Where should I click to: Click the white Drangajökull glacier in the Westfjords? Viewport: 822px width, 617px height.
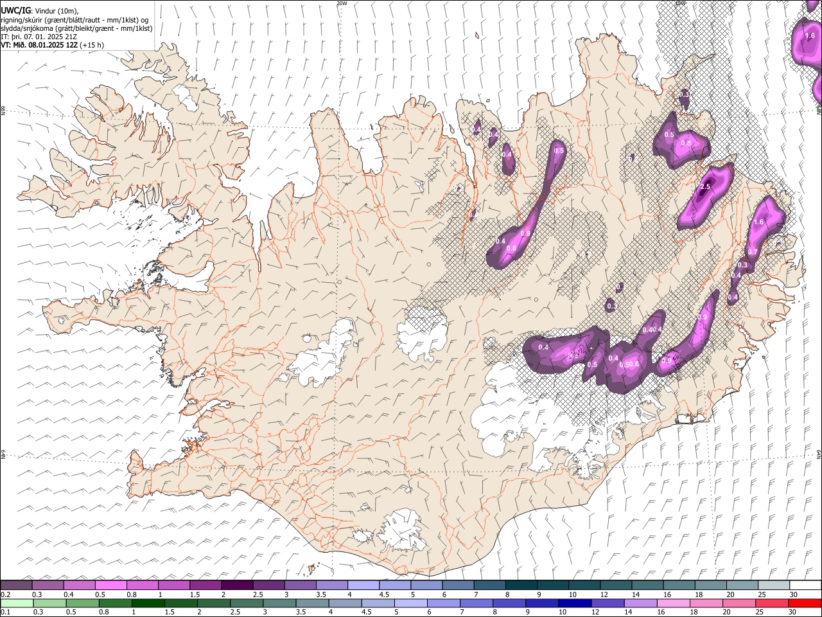click(x=187, y=96)
